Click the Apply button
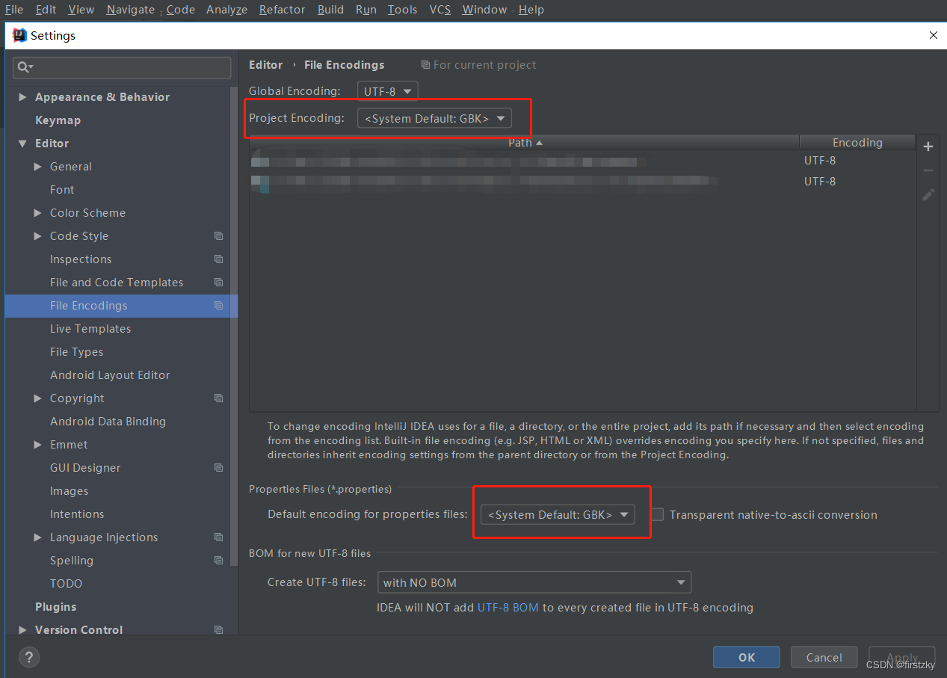 click(x=902, y=657)
